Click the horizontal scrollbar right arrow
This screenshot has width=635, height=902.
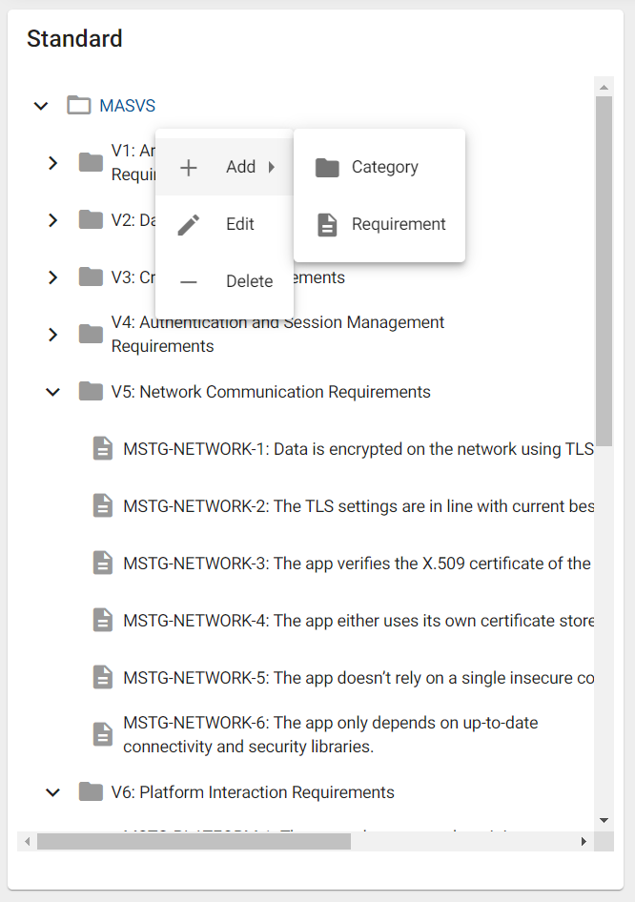coord(584,842)
